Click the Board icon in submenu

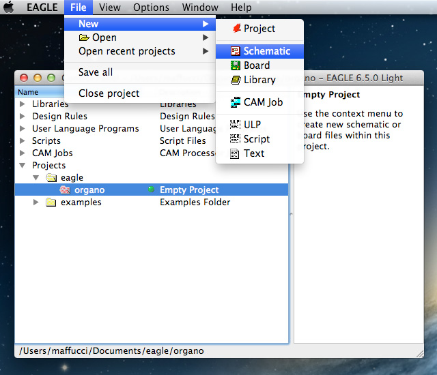(235, 65)
